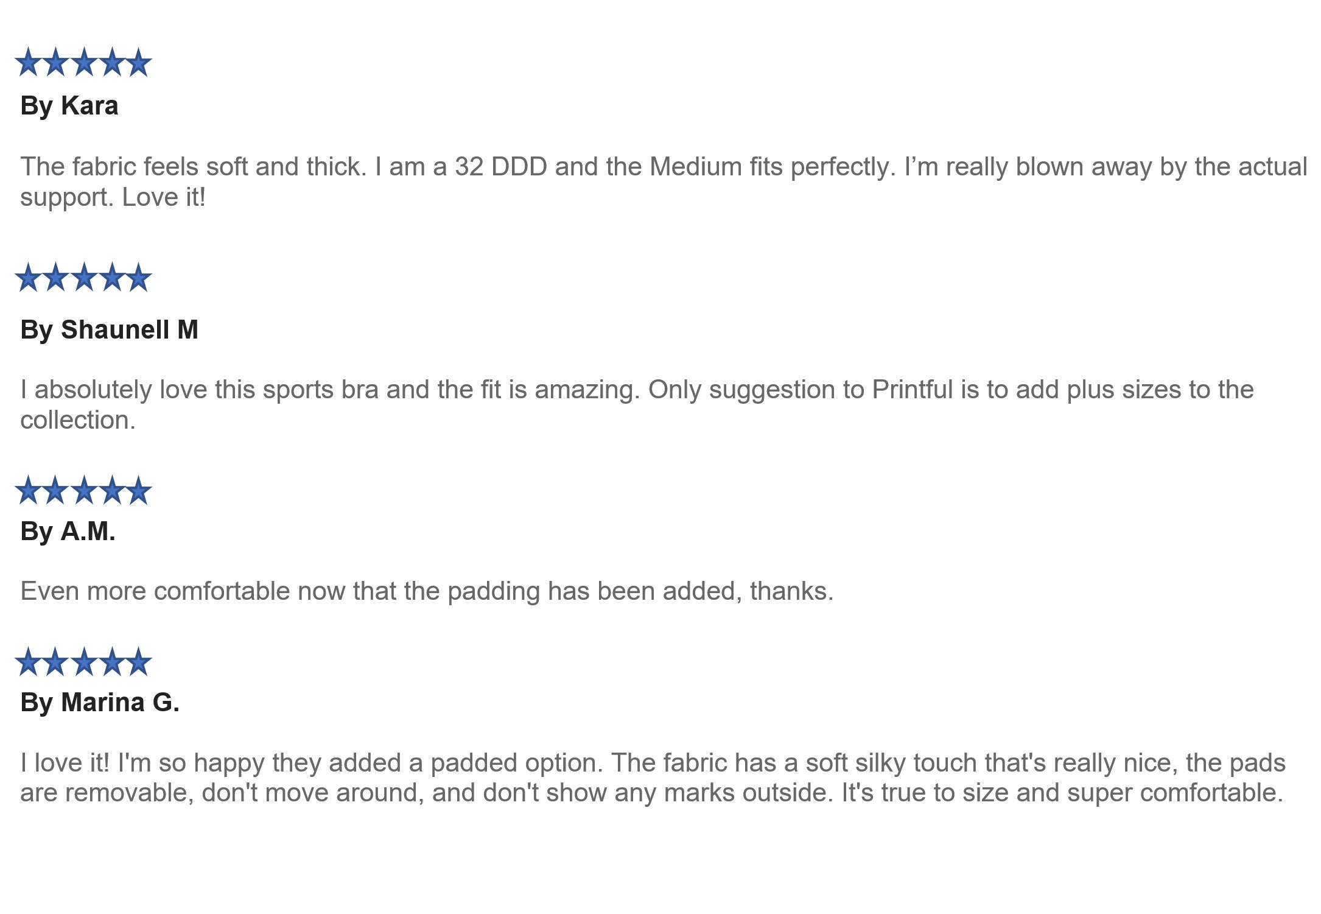
Task: Click the word Printful in Shaunell's review
Action: coord(913,390)
